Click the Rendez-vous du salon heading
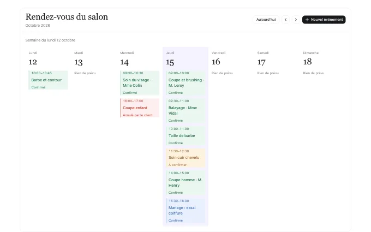Viewport: 371px width, 232px height. coord(67,17)
